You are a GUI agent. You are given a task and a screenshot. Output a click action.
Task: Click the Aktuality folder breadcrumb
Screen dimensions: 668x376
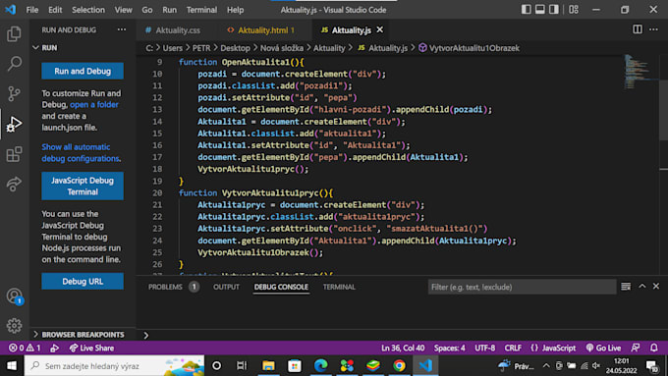click(329, 48)
